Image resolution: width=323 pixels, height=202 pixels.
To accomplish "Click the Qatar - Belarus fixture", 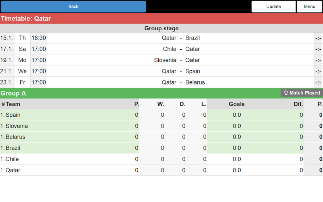I will coord(180,82).
